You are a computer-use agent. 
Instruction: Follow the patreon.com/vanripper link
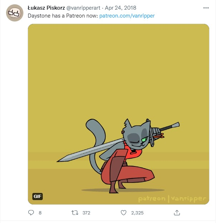tap(127, 16)
